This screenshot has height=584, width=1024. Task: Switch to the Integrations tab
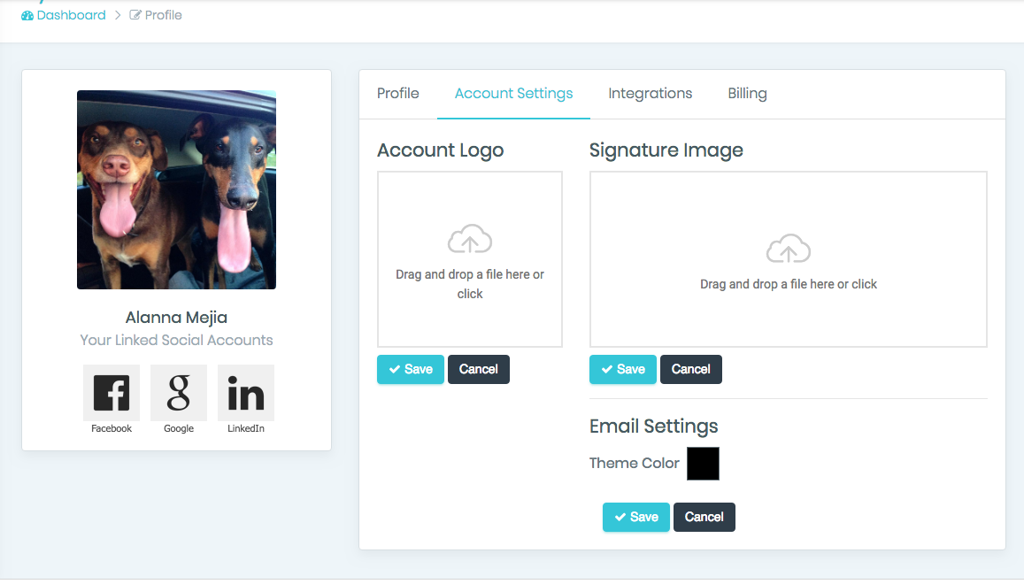[x=650, y=94]
